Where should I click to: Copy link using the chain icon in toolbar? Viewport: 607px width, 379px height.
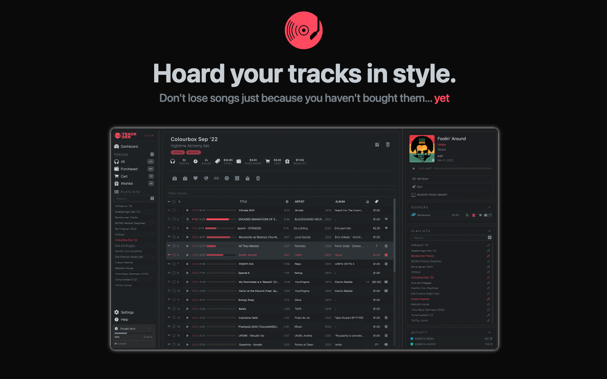(217, 178)
